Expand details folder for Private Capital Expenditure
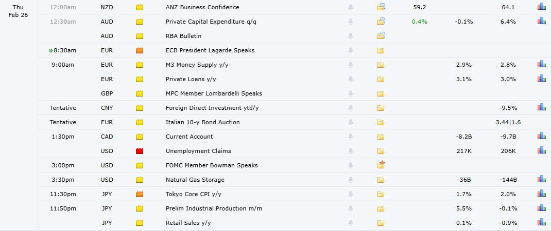551x231 pixels. tap(381, 22)
